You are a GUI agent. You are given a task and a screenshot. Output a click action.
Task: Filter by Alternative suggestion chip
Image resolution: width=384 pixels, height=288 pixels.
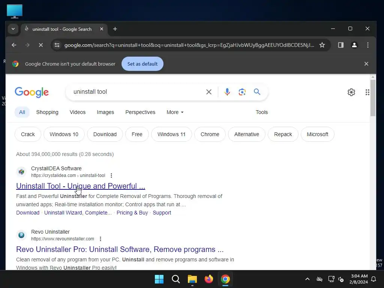click(247, 134)
